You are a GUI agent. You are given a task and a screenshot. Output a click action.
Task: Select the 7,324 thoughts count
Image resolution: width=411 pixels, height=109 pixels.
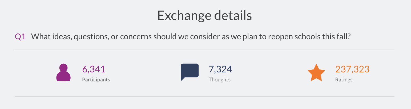pyautogui.click(x=220, y=69)
